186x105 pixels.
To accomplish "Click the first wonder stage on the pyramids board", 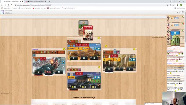I will (74, 58).
